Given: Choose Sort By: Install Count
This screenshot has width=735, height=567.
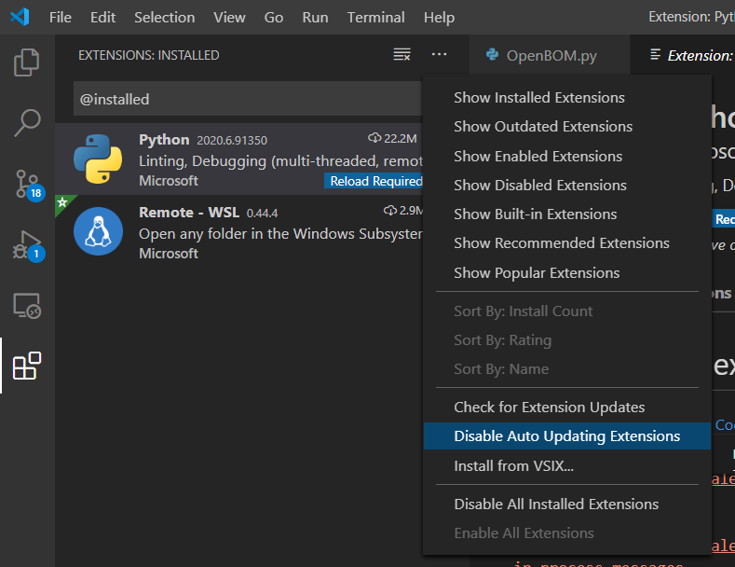Looking at the screenshot, I should coord(567,311).
